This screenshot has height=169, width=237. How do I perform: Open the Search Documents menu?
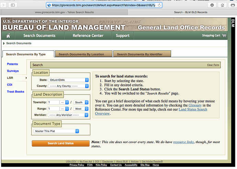[x=39, y=36]
